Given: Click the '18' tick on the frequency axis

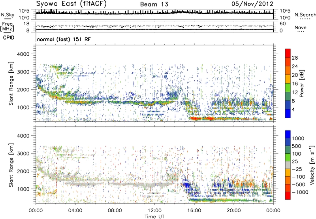Looking at the screenshot, I should 26,24.
